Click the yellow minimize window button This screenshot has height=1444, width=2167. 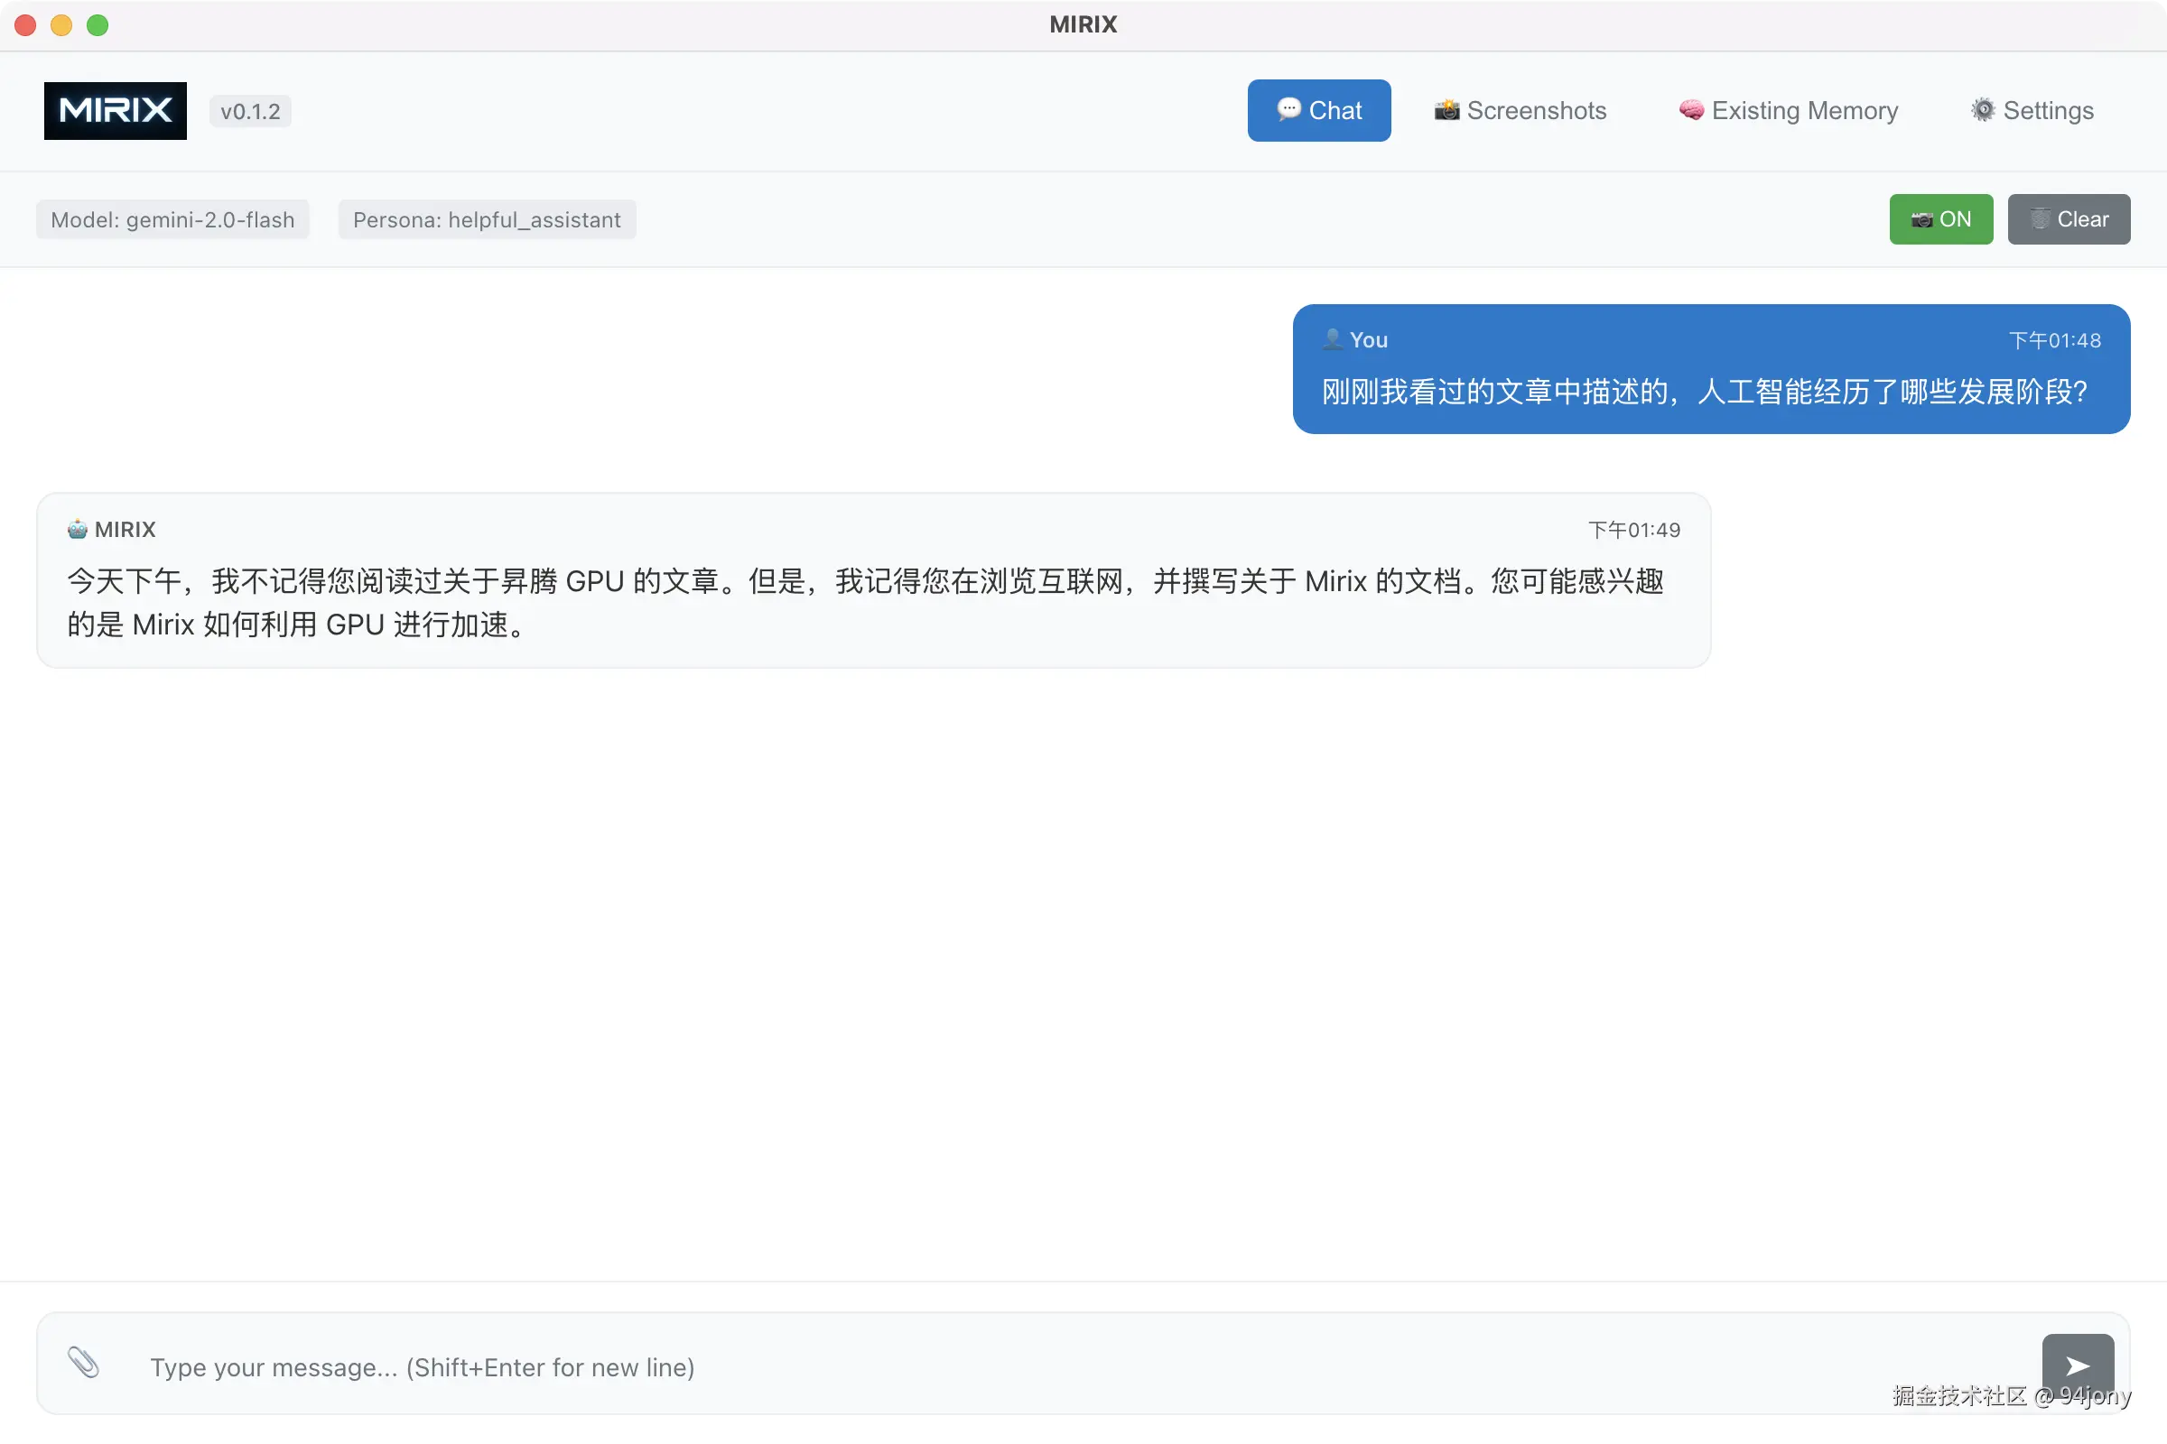tap(61, 25)
